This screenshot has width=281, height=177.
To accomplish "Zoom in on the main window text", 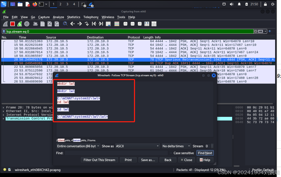I will [x=126, y=24].
